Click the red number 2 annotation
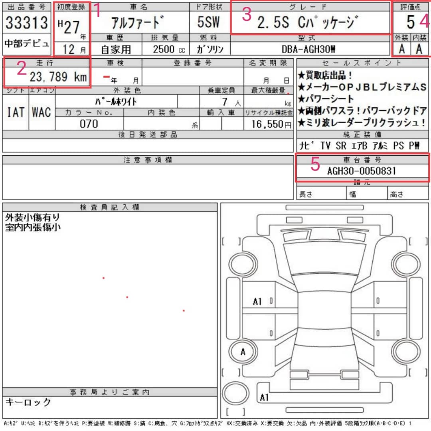 (21, 69)
